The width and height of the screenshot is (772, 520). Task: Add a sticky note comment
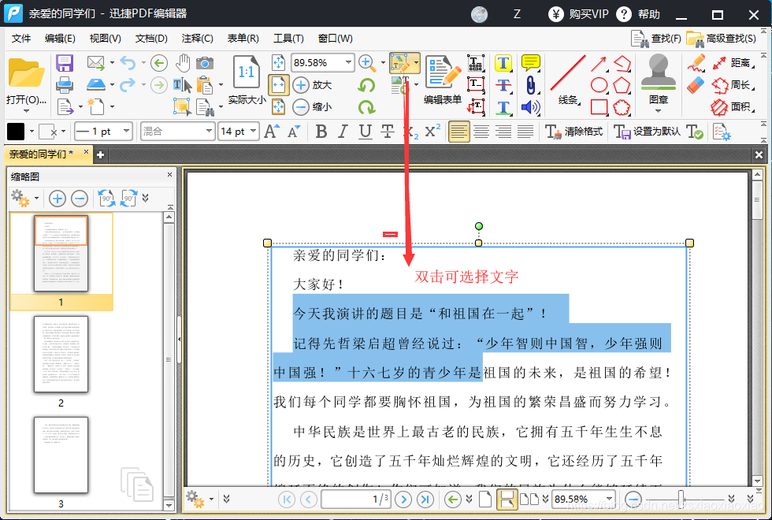click(530, 63)
